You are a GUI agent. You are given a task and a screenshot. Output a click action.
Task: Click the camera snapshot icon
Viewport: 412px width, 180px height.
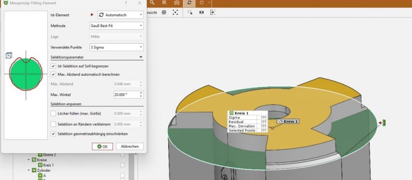tap(177, 2)
